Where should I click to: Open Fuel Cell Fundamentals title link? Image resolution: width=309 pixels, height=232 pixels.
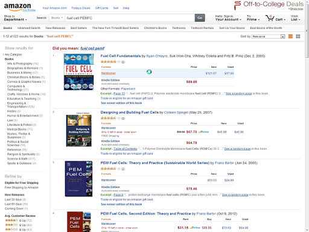pyautogui.click(x=121, y=56)
